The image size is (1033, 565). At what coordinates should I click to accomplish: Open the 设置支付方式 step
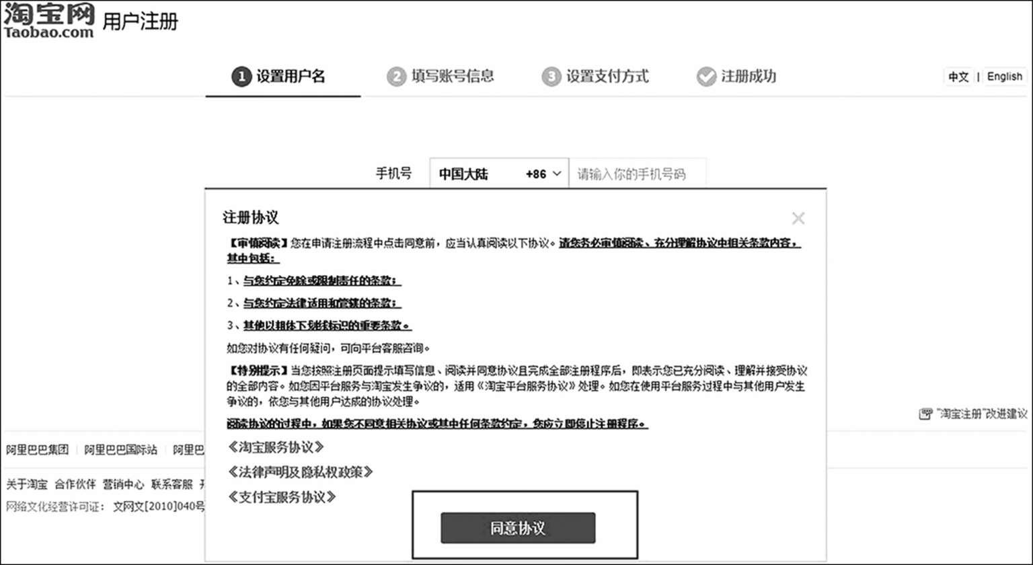pos(596,77)
